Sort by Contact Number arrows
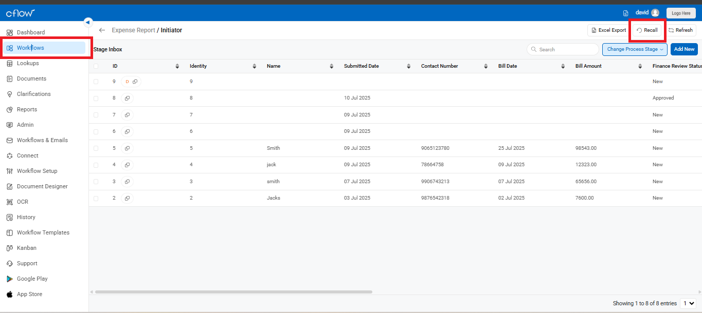The height and width of the screenshot is (313, 702). point(486,66)
